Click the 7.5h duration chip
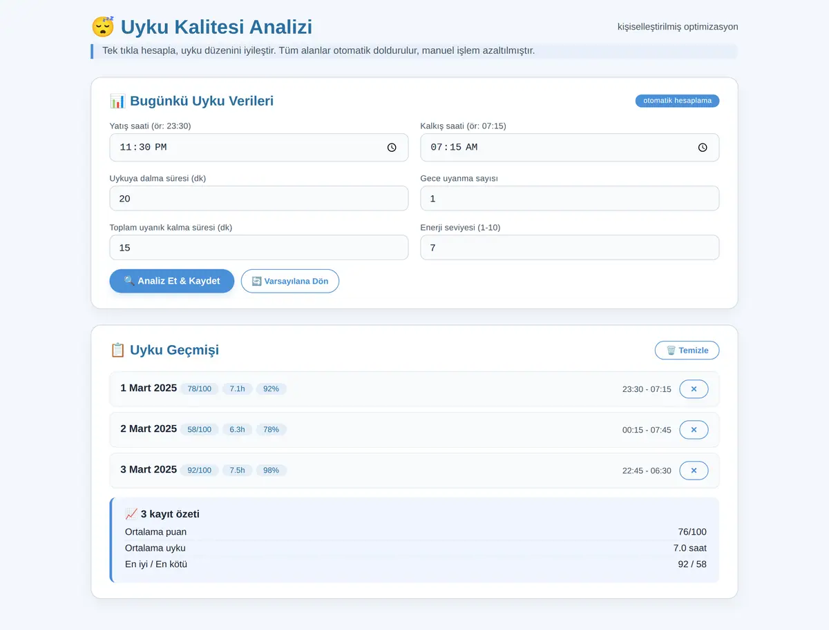Viewport: 829px width, 630px height. point(238,471)
